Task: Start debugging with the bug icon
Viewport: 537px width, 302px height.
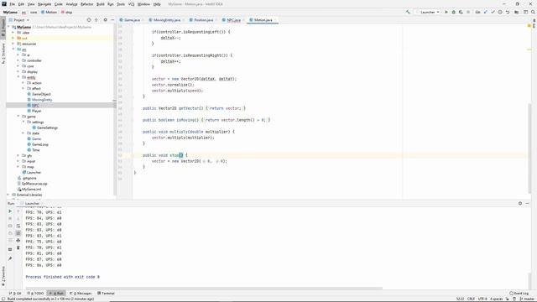Action: coord(453,12)
